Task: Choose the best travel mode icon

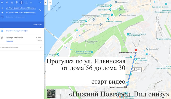Action: click(7, 3)
